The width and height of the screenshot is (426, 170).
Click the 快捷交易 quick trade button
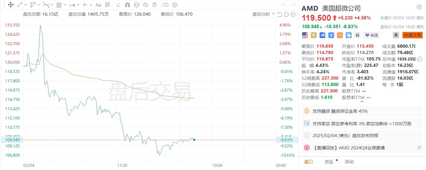point(413,35)
